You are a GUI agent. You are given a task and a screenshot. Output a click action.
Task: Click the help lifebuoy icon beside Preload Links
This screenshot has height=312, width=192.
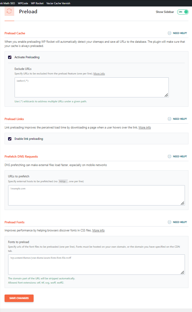tap(169, 119)
